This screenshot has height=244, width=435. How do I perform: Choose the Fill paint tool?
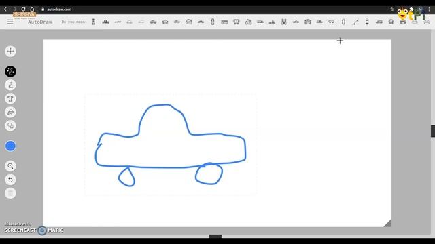[x=10, y=112]
